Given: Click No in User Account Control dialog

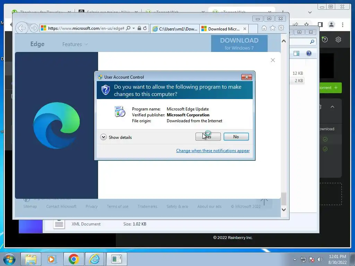Looking at the screenshot, I should pyautogui.click(x=236, y=136).
